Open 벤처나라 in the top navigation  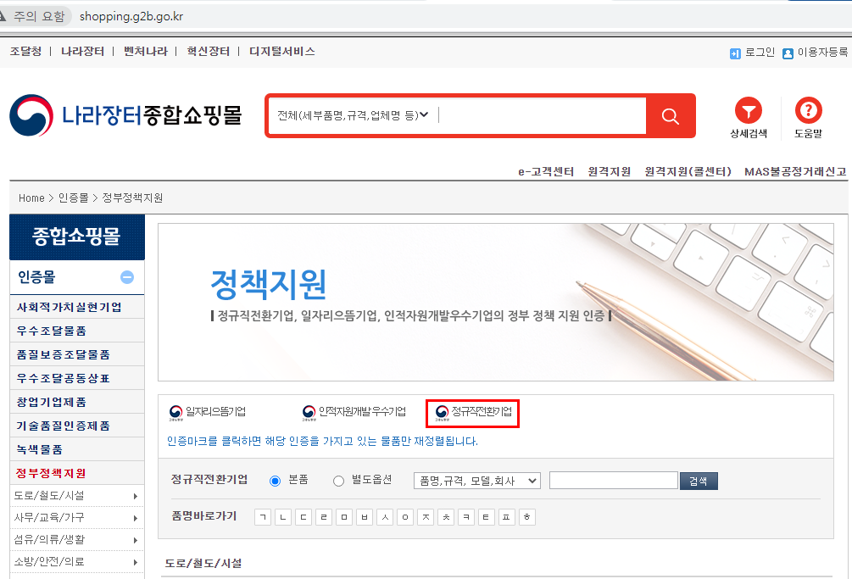point(146,51)
